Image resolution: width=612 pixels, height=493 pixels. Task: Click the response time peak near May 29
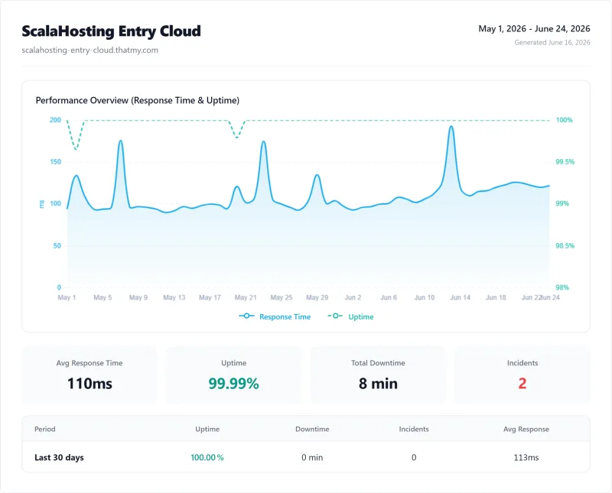tap(317, 175)
